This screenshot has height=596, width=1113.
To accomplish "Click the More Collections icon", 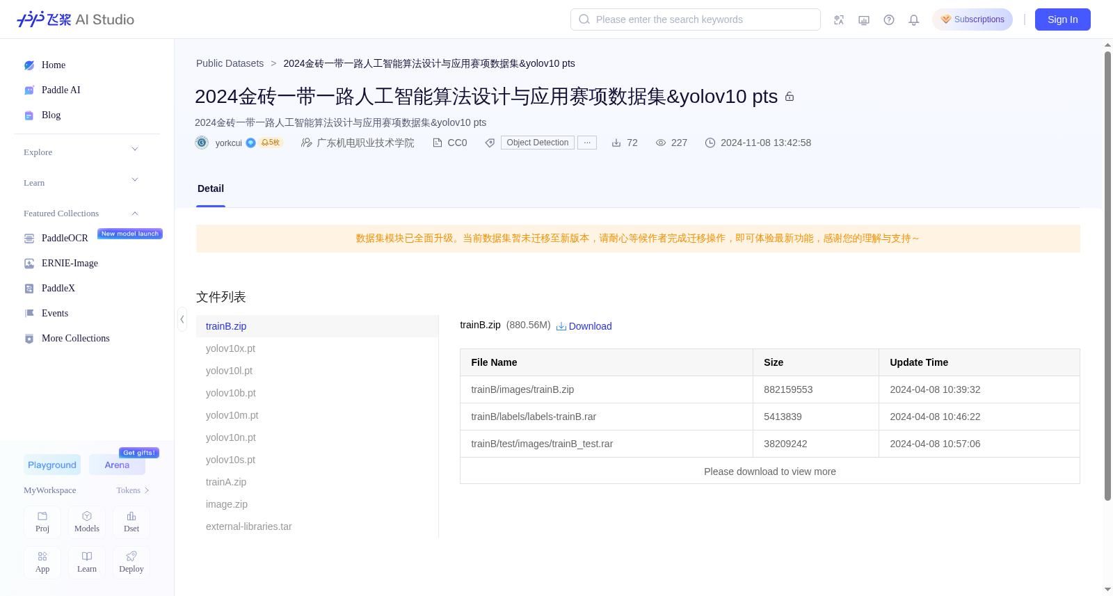I will click(29, 339).
